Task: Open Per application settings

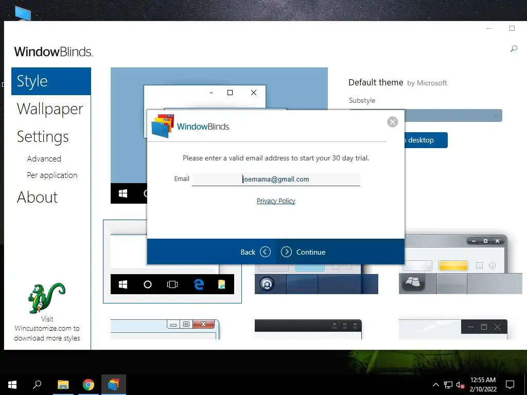Action: [52, 175]
